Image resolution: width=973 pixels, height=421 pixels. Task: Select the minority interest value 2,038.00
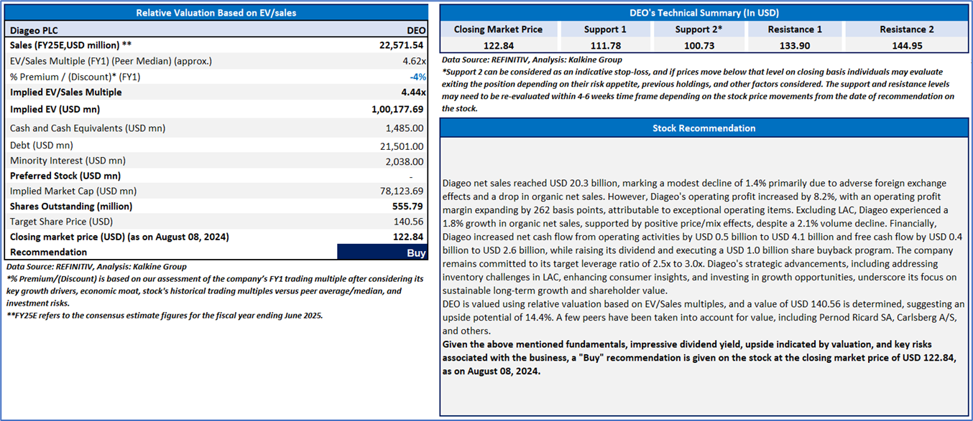[405, 161]
